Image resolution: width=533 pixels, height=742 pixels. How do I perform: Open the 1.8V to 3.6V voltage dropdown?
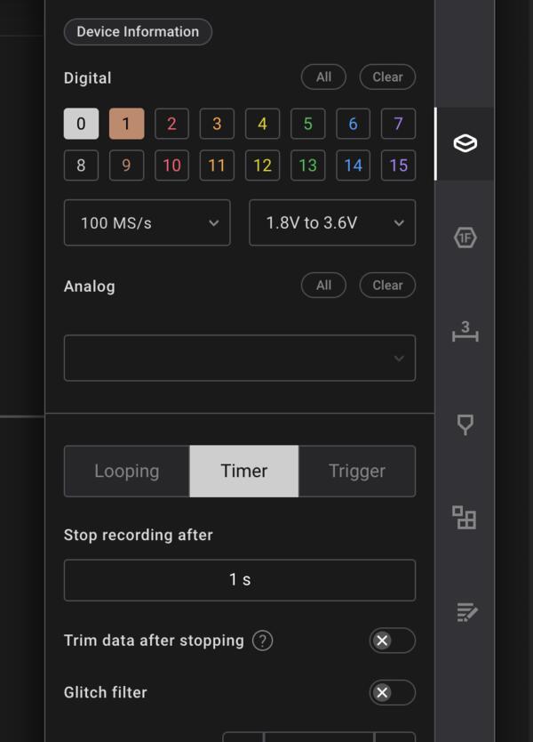331,222
